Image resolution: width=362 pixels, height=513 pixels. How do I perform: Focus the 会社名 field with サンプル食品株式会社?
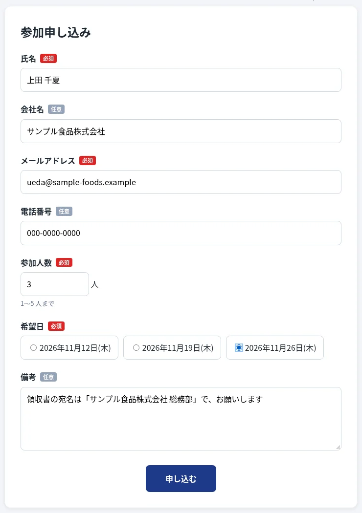point(181,131)
